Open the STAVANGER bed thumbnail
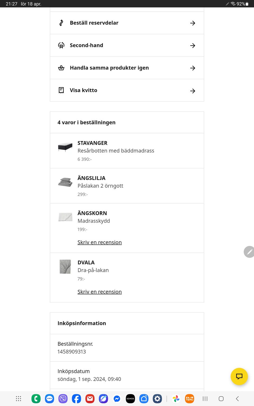254x406 pixels. click(65, 147)
